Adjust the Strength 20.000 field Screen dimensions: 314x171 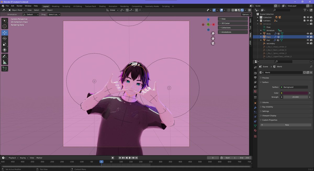click(x=295, y=97)
